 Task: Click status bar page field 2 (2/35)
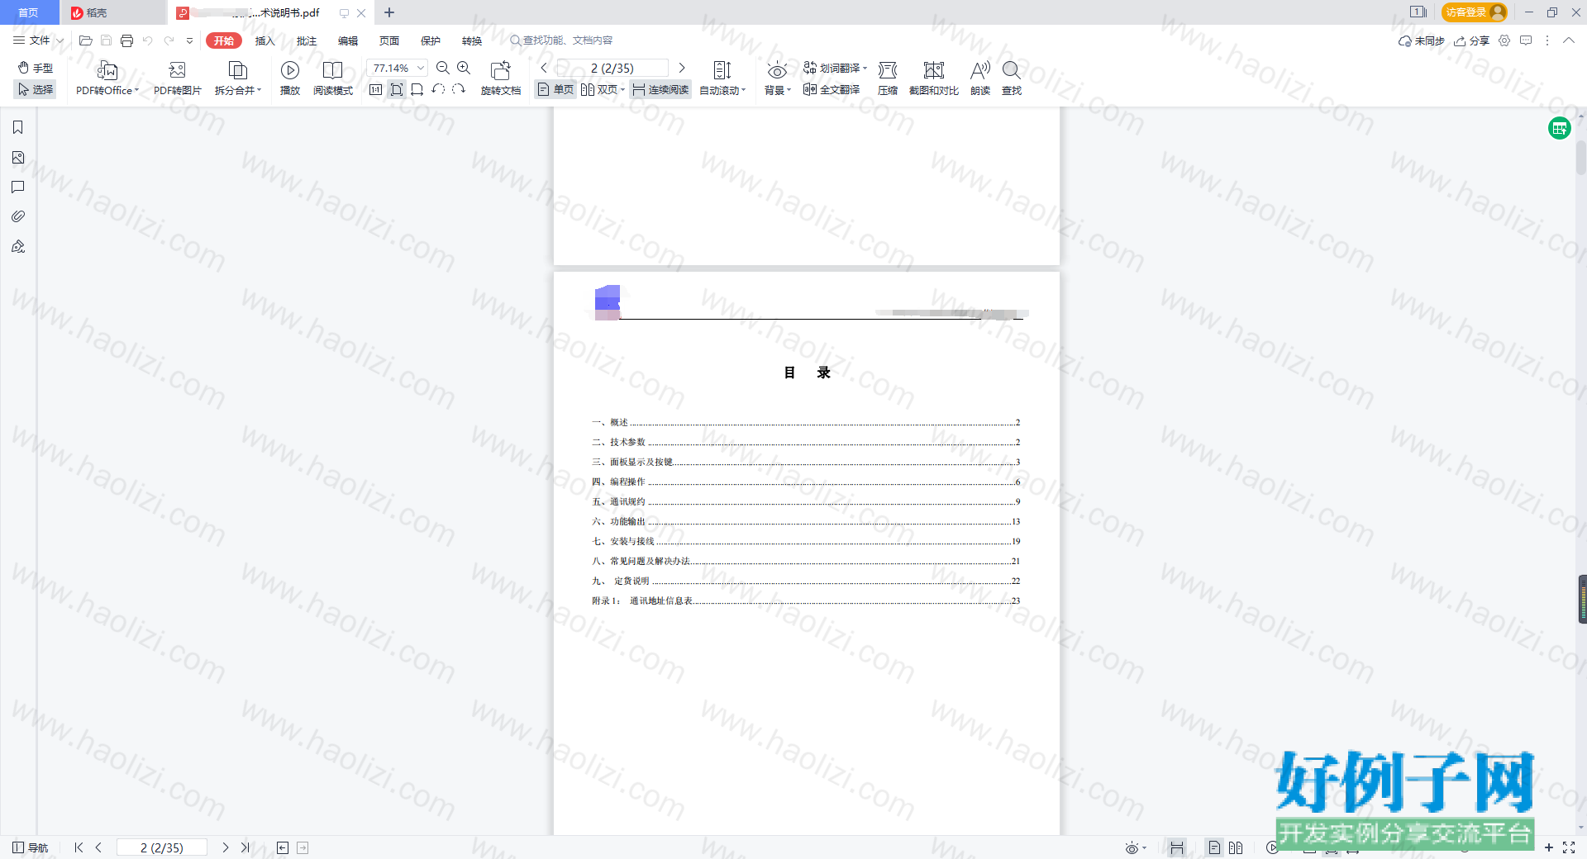click(162, 847)
